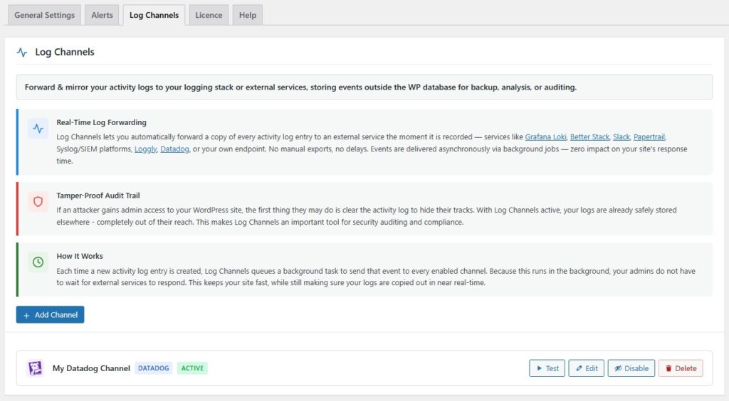The width and height of the screenshot is (729, 401).
Task: Open the Slack link
Action: 621,137
